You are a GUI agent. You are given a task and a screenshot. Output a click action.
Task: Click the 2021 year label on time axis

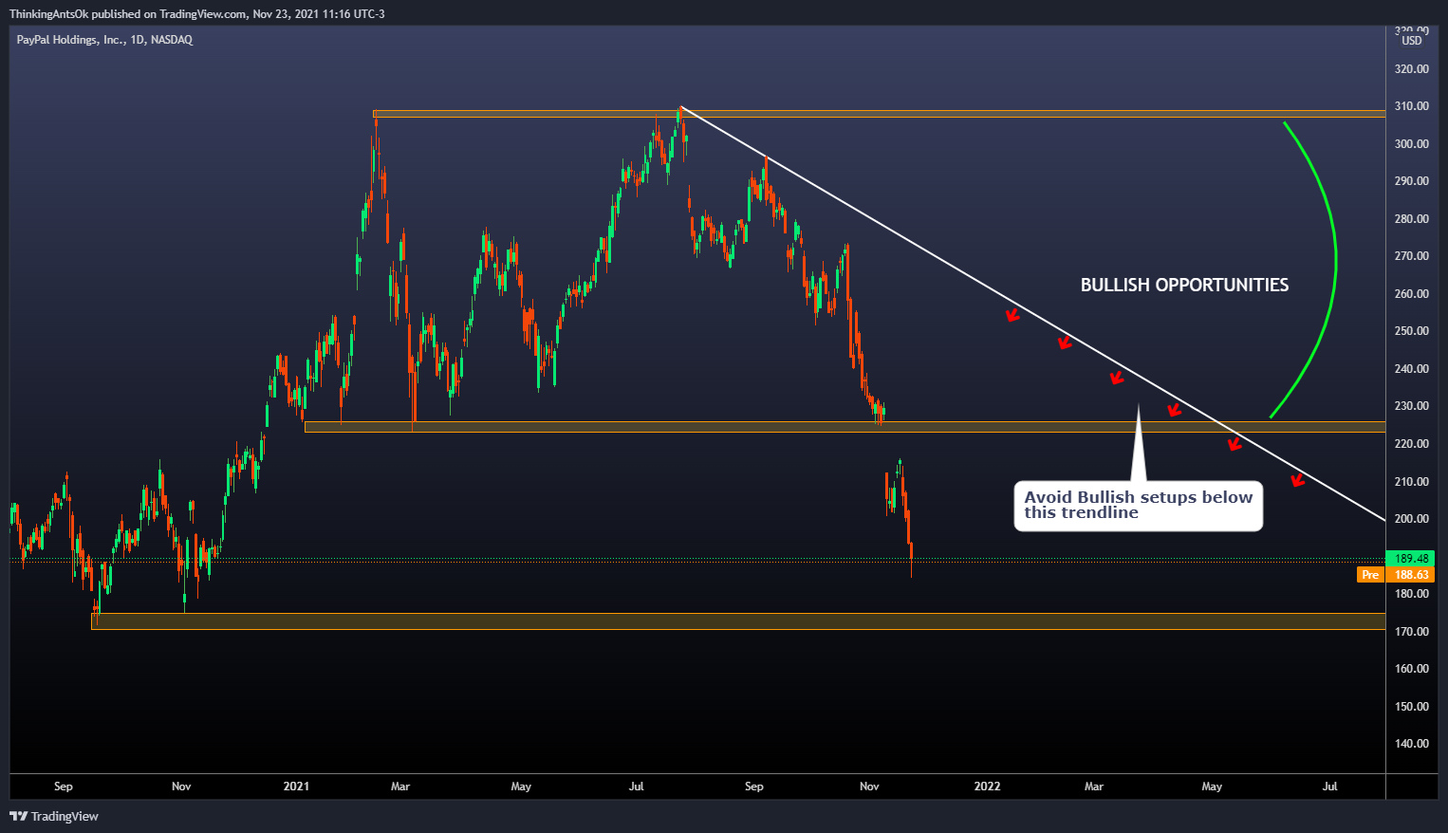pyautogui.click(x=297, y=787)
